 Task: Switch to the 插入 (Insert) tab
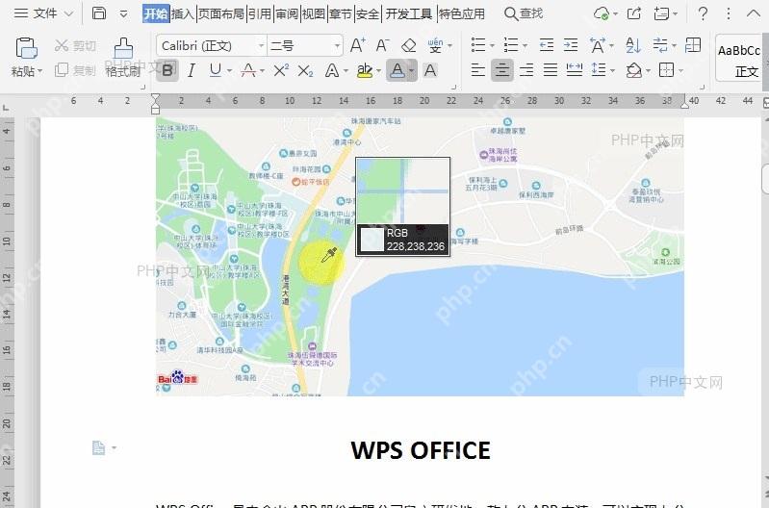(183, 13)
